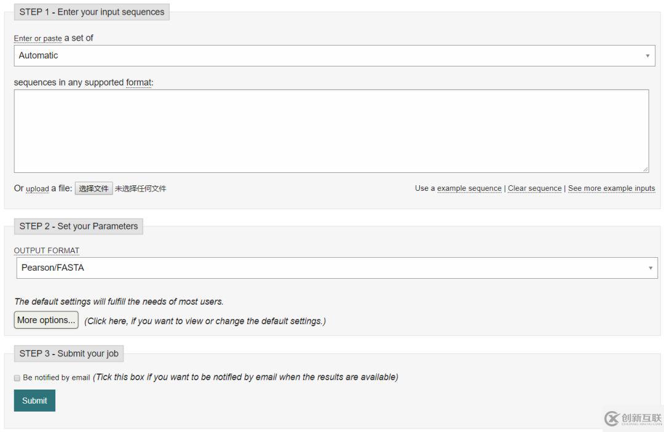Image resolution: width=664 pixels, height=432 pixels.
Task: Open the Pearson/FASTA output format dropdown
Action: (x=337, y=268)
